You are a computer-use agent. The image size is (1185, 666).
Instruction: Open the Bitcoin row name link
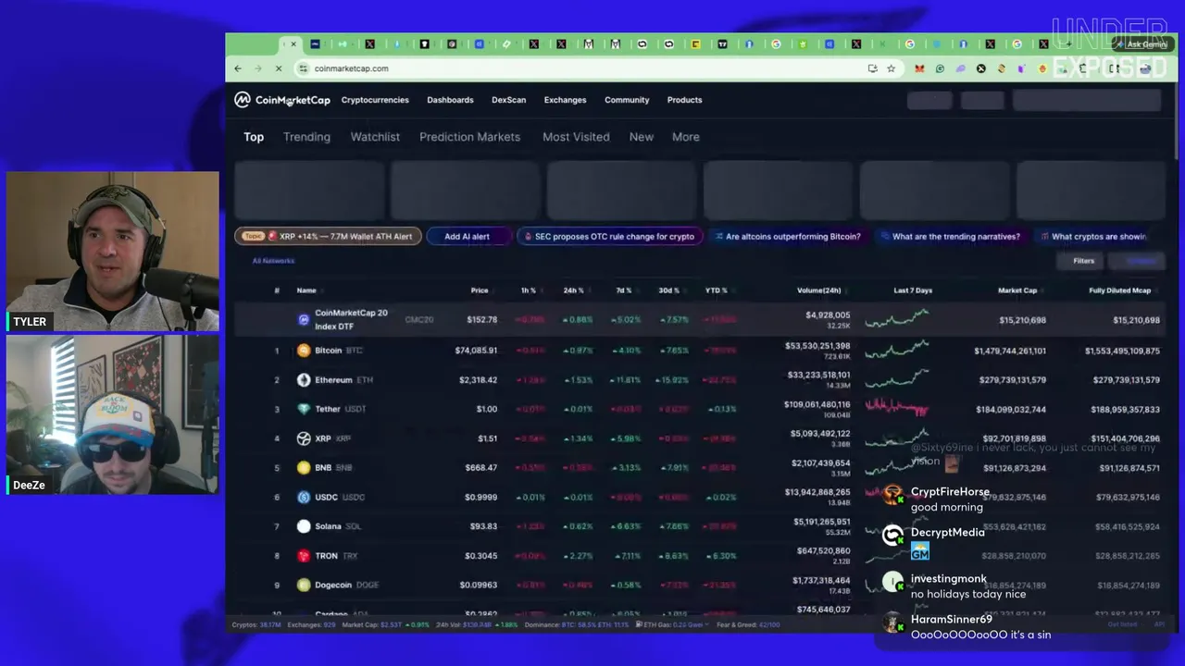(329, 351)
